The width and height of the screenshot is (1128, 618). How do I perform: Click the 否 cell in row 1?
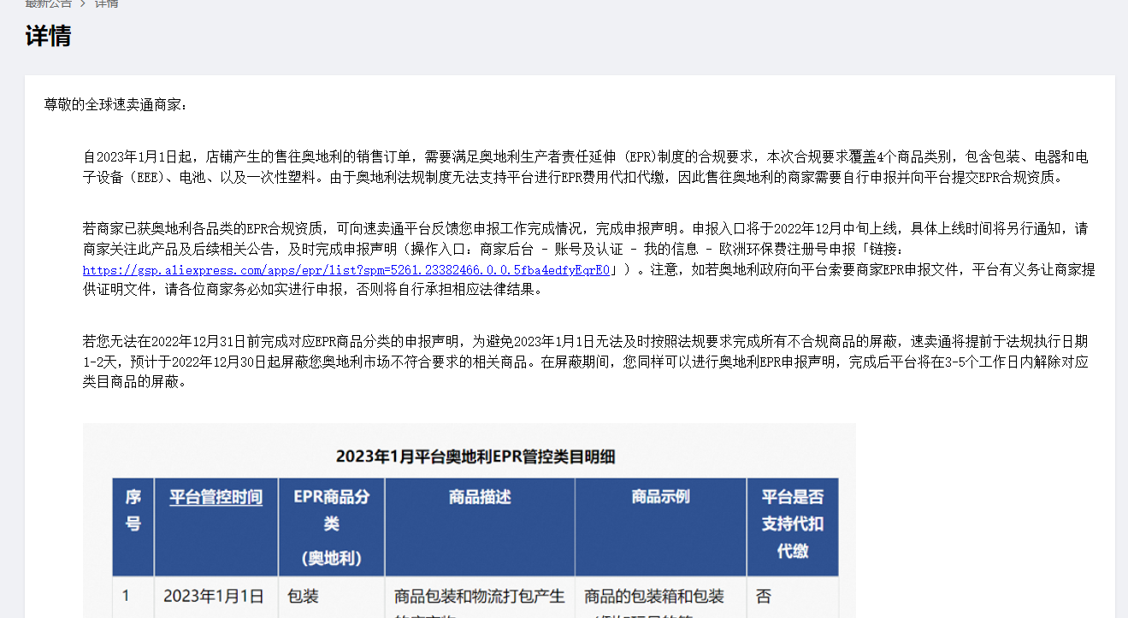[x=793, y=597]
